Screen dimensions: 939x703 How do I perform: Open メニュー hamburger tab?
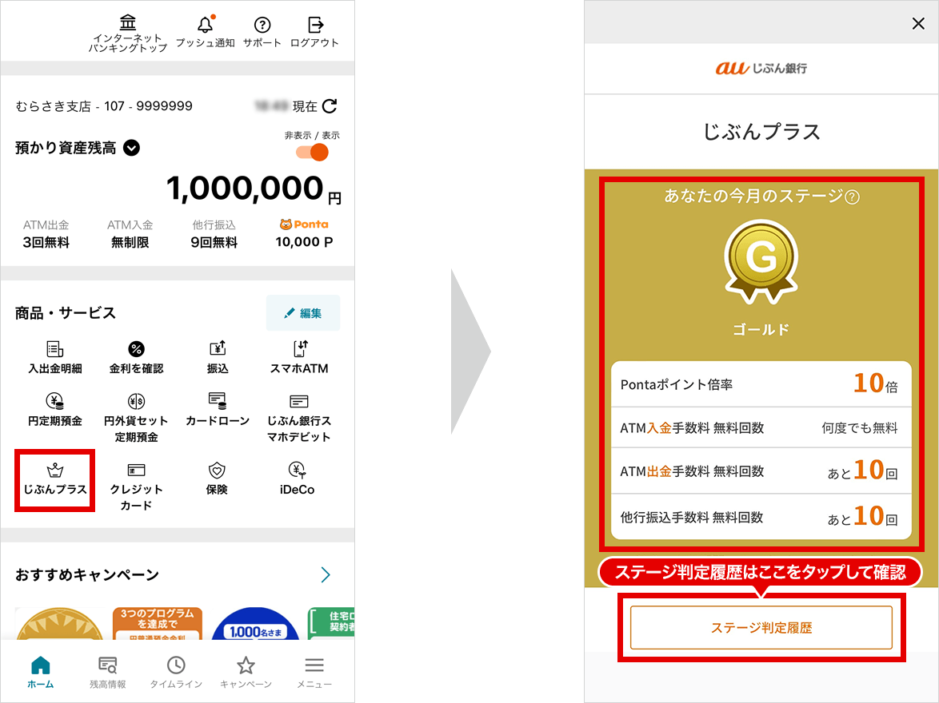pos(314,673)
